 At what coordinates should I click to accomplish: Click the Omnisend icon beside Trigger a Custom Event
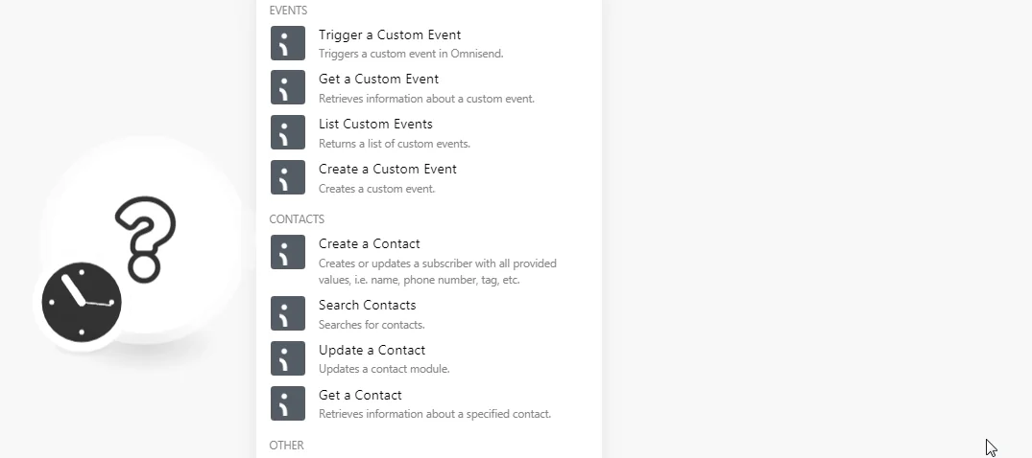288,43
